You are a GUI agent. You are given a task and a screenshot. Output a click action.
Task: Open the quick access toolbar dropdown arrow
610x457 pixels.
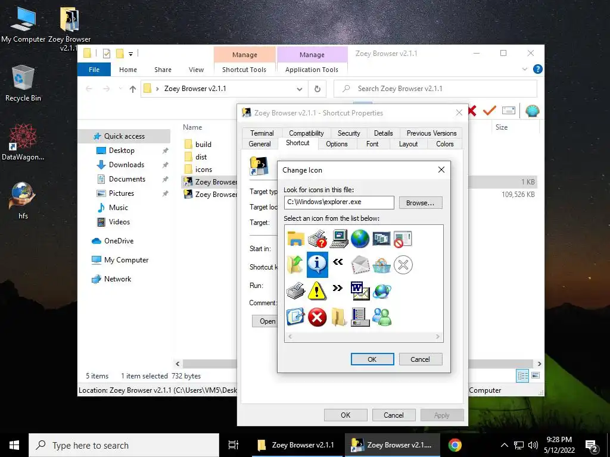[x=131, y=54]
